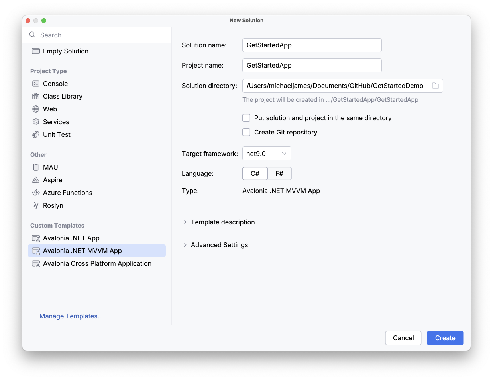Select the MAUI template icon
The height and width of the screenshot is (380, 493).
(x=36, y=167)
